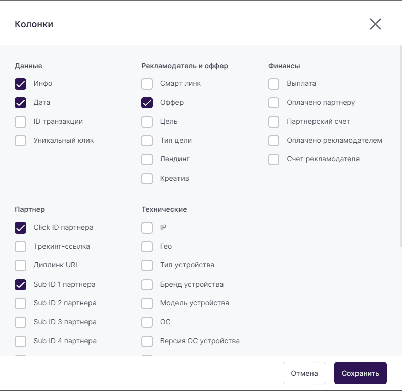Close the Колонки dialog with the X
402x391 pixels.
375,24
